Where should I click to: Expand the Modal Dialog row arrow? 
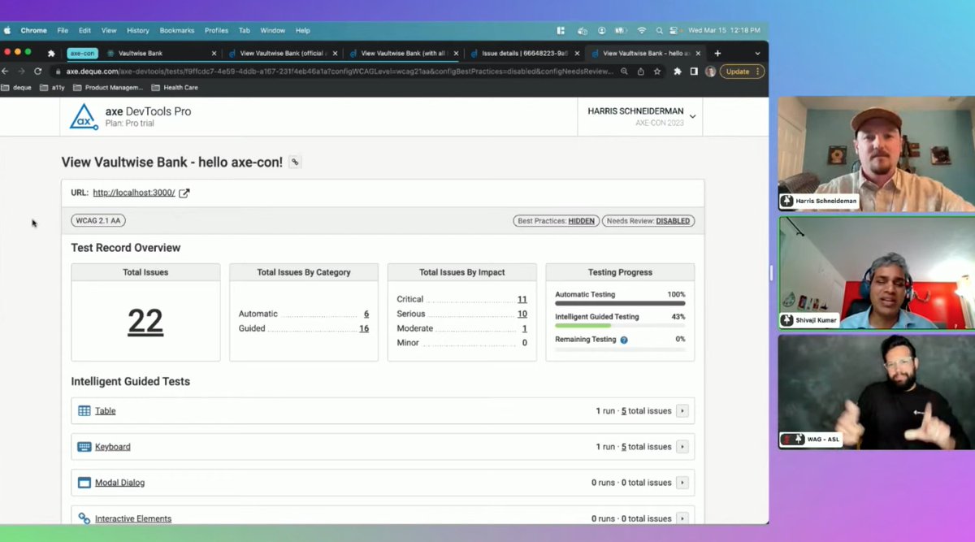[x=682, y=483]
